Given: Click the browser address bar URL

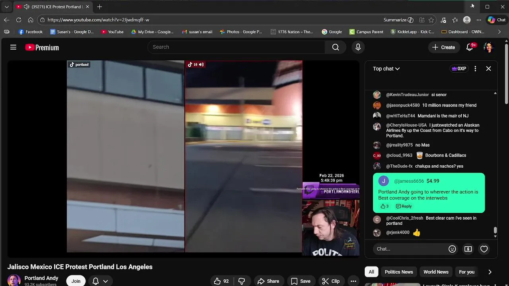Looking at the screenshot, I should [98, 20].
